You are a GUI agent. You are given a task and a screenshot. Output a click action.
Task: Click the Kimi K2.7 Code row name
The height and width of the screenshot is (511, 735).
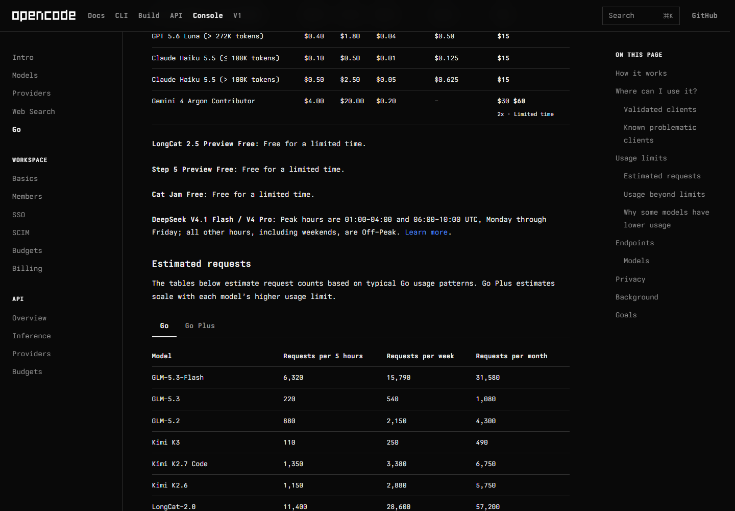click(180, 463)
